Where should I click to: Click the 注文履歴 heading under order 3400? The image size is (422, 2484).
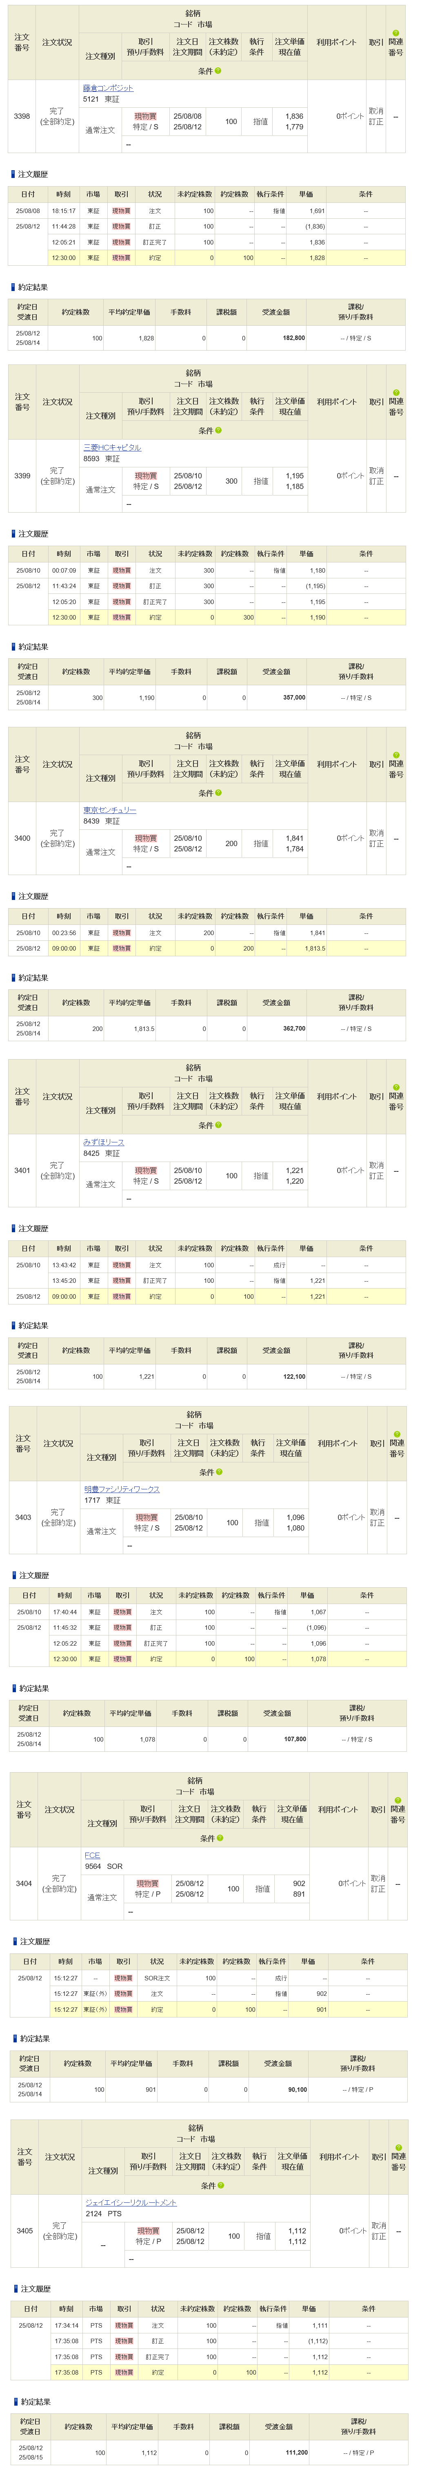click(33, 897)
